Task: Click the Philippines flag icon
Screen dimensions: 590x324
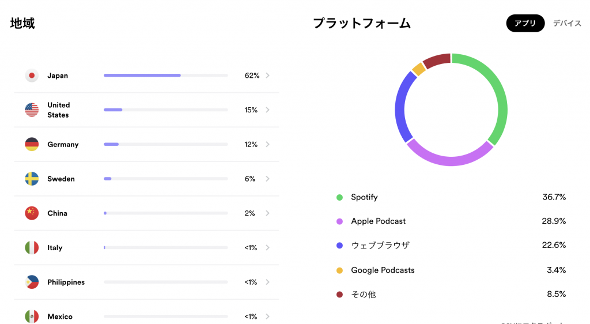Action: 32,282
